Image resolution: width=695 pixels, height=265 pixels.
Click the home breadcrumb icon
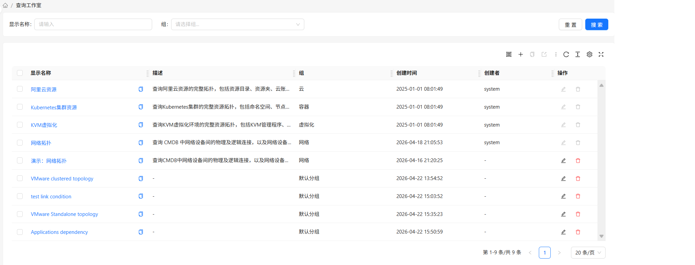click(x=5, y=5)
